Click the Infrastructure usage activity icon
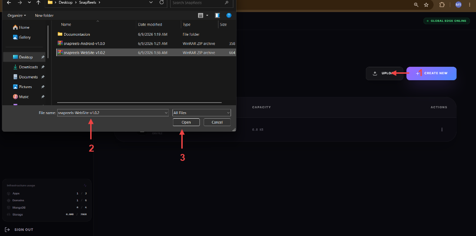Image resolution: width=476 pixels, height=236 pixels. 85,185
